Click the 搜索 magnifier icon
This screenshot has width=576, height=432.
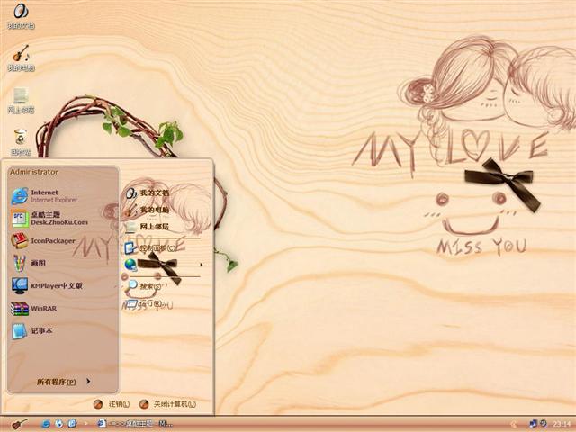point(131,285)
